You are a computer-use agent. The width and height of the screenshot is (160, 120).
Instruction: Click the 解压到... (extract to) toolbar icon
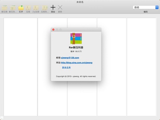(x=13, y=8)
